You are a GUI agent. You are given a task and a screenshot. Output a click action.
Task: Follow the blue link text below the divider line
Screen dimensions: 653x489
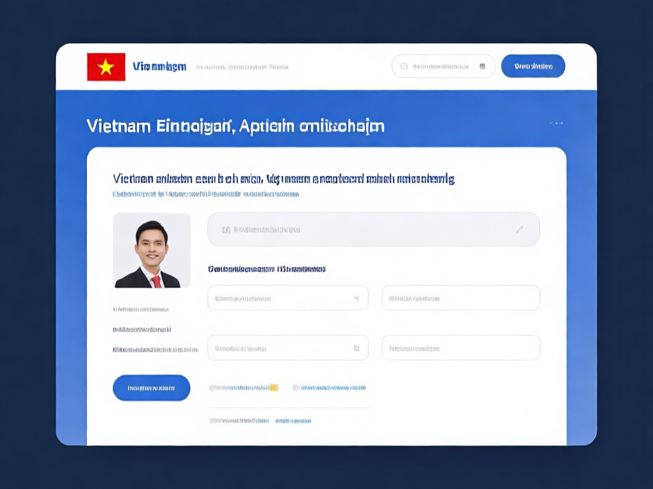coord(293,421)
